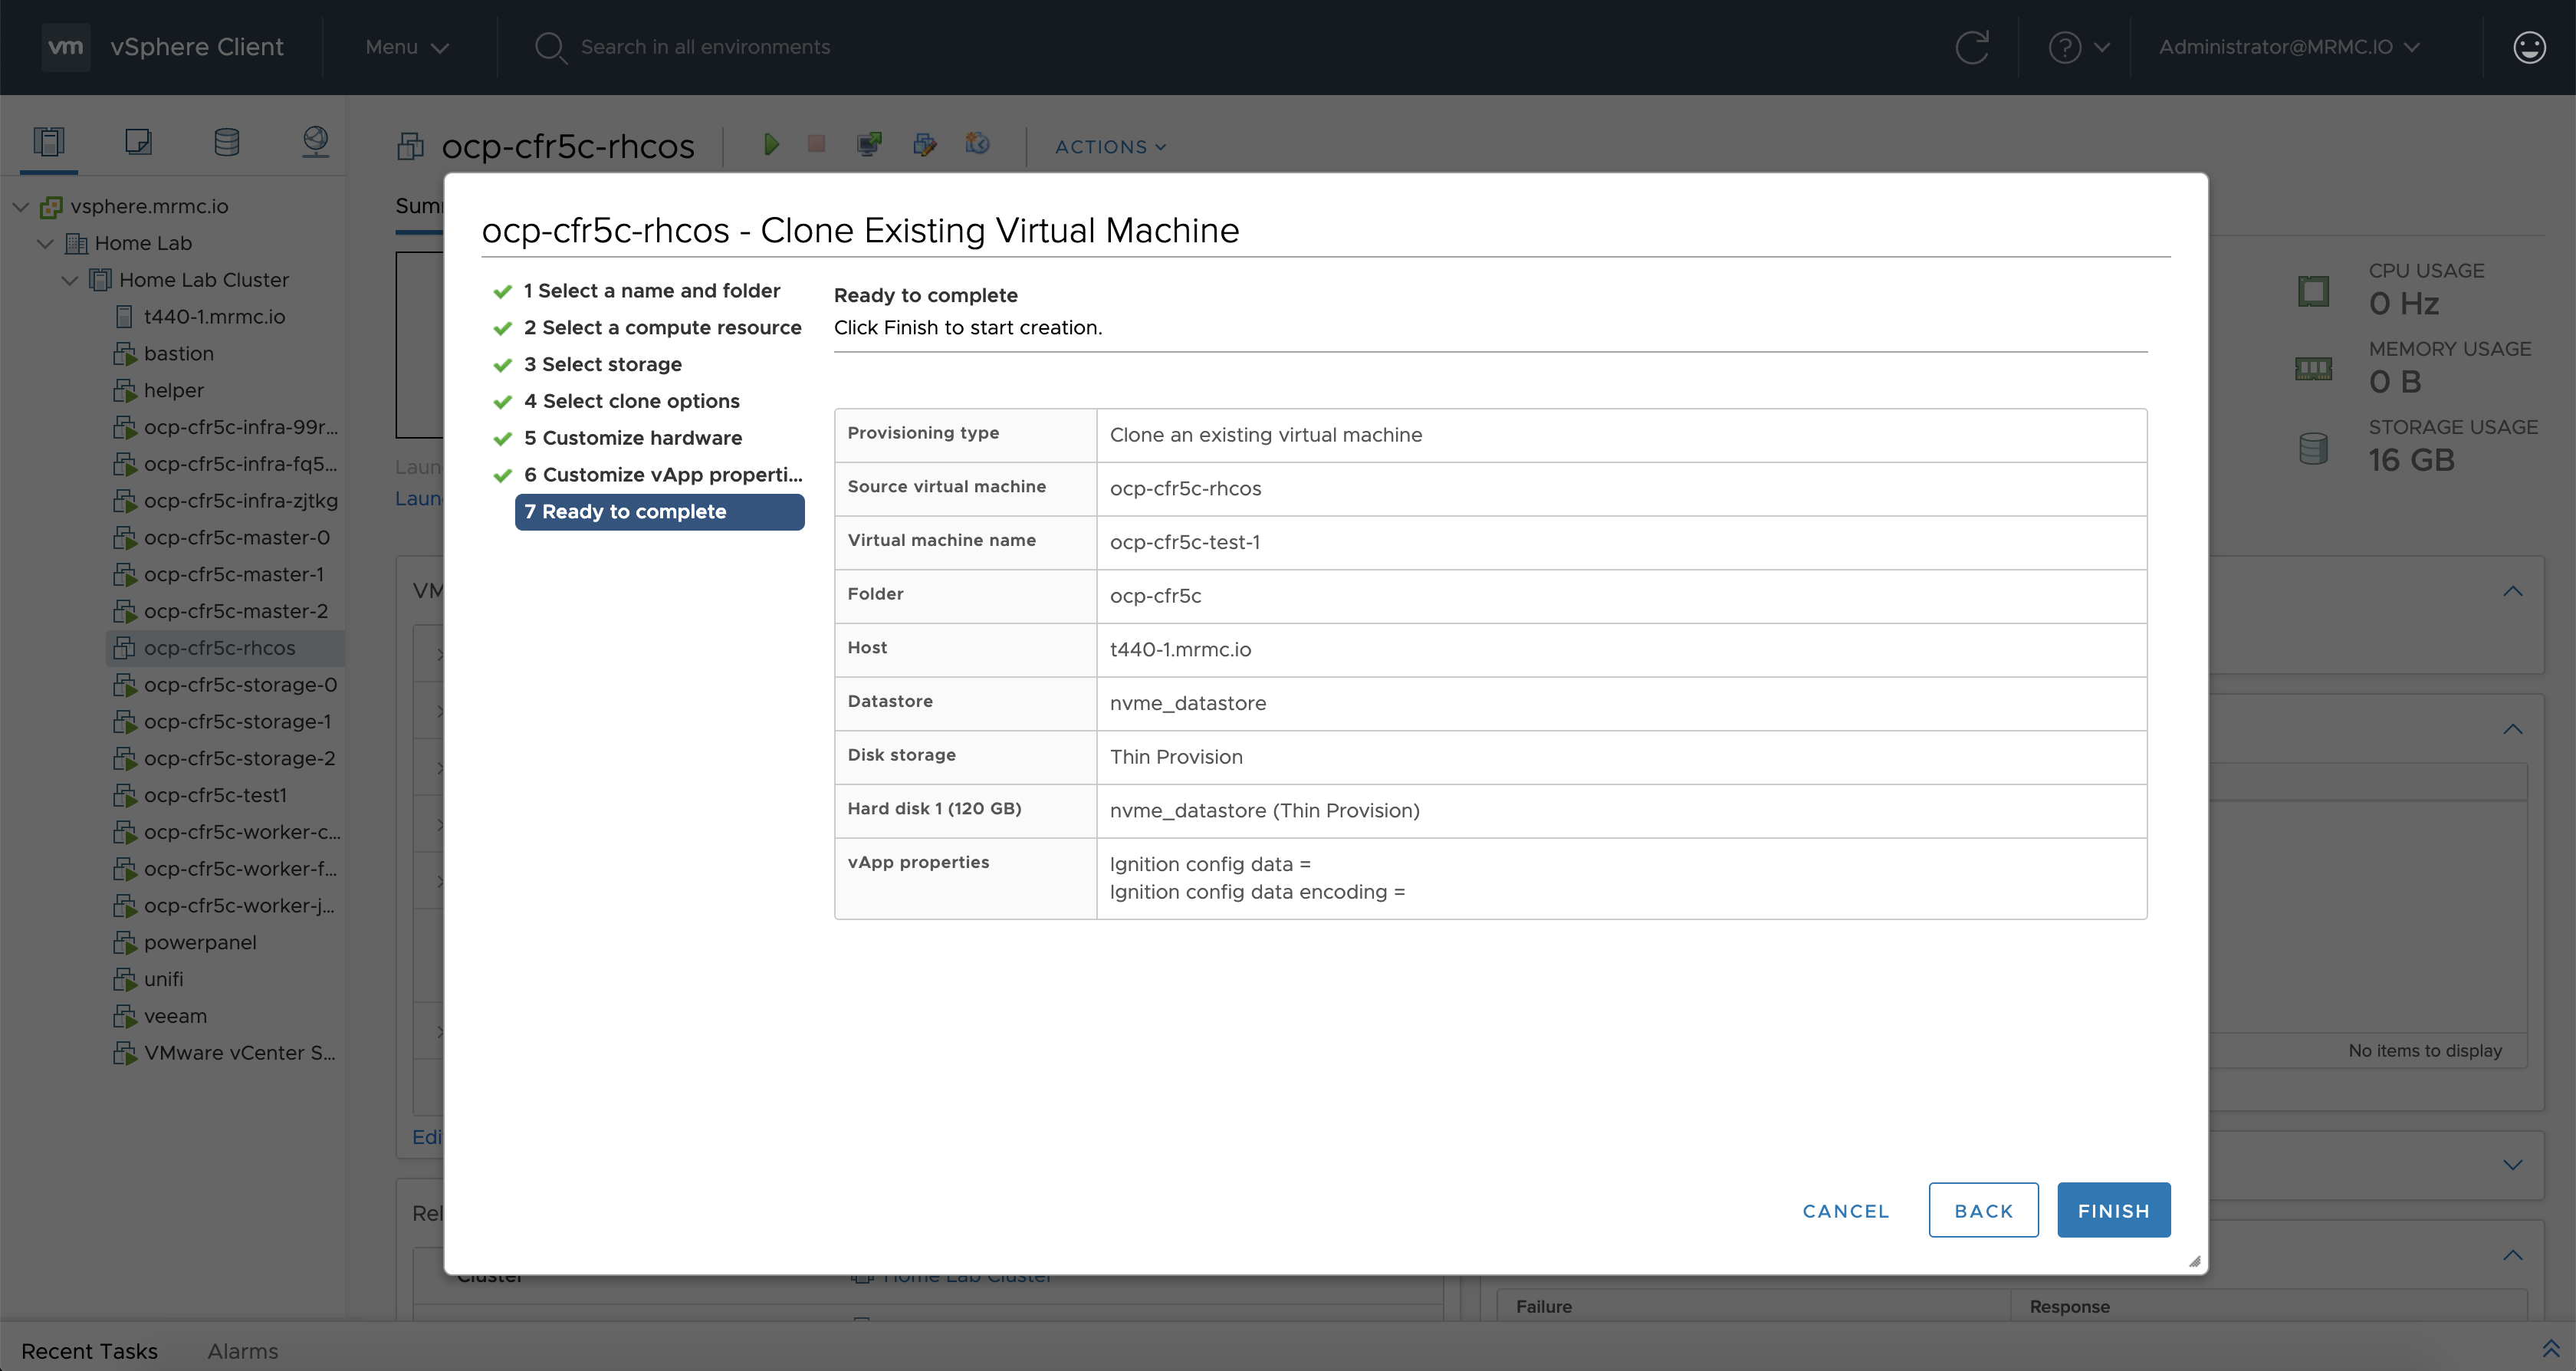Viewport: 2576px width, 1371px height.
Task: Go to step 5 Customize hardware
Action: pos(641,438)
